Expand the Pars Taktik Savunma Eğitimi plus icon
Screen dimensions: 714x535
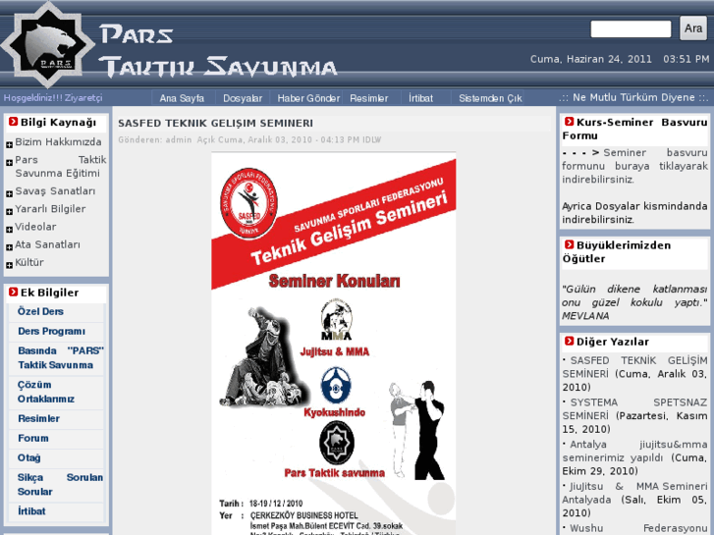[9, 163]
